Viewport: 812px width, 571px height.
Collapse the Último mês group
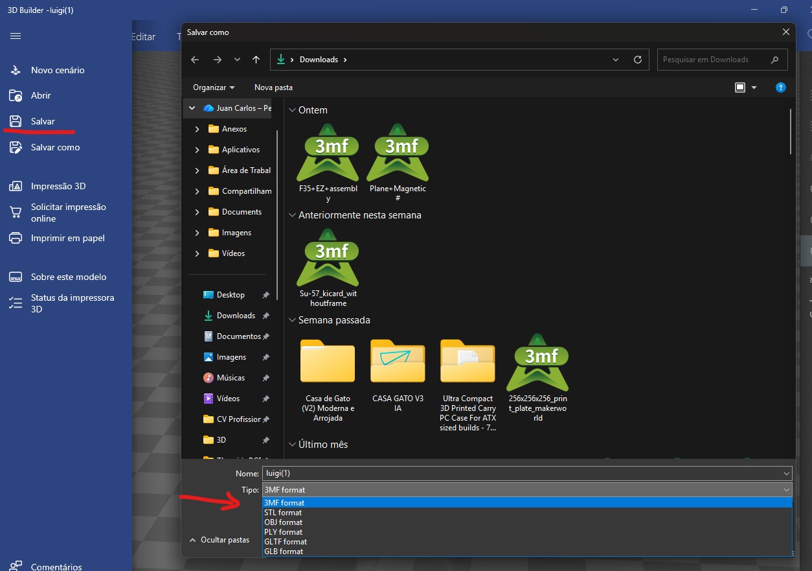[x=292, y=445]
